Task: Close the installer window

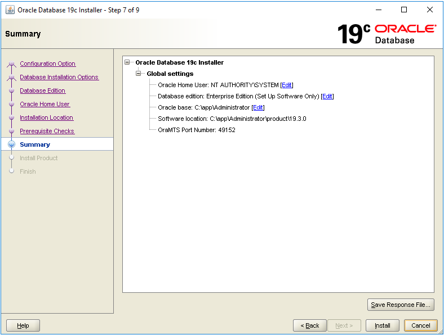Action: pos(430,10)
